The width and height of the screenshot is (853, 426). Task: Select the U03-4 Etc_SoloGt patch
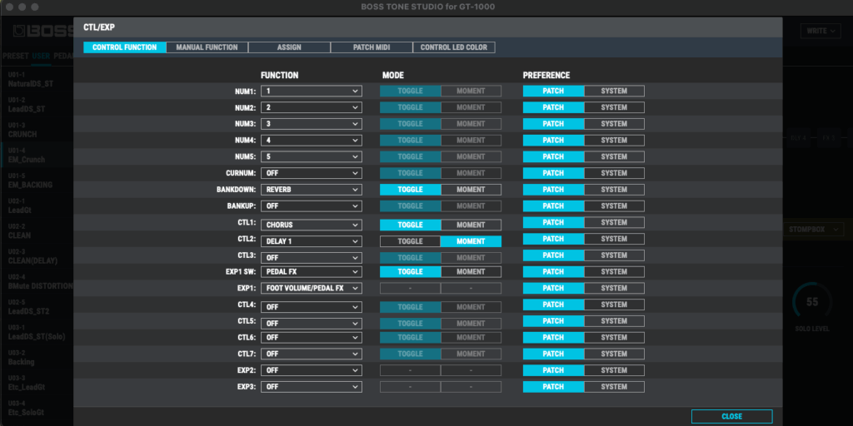pos(37,408)
